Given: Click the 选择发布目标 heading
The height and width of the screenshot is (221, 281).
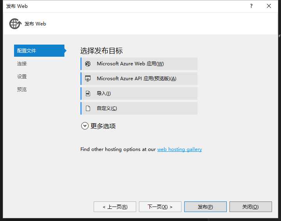Looking at the screenshot, I should click(101, 51).
